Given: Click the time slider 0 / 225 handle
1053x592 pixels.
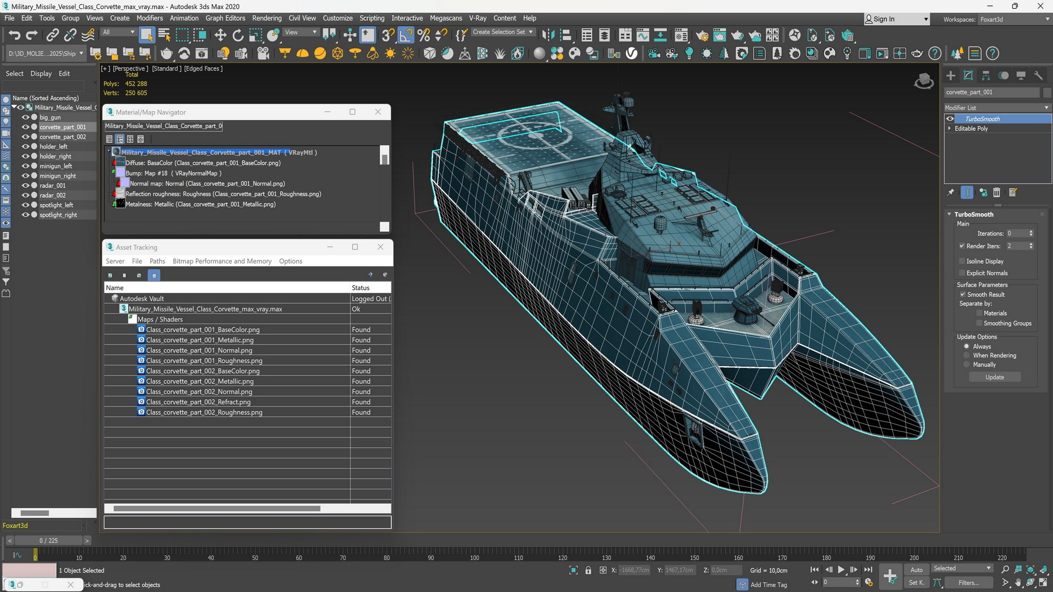Looking at the screenshot, I should [48, 540].
